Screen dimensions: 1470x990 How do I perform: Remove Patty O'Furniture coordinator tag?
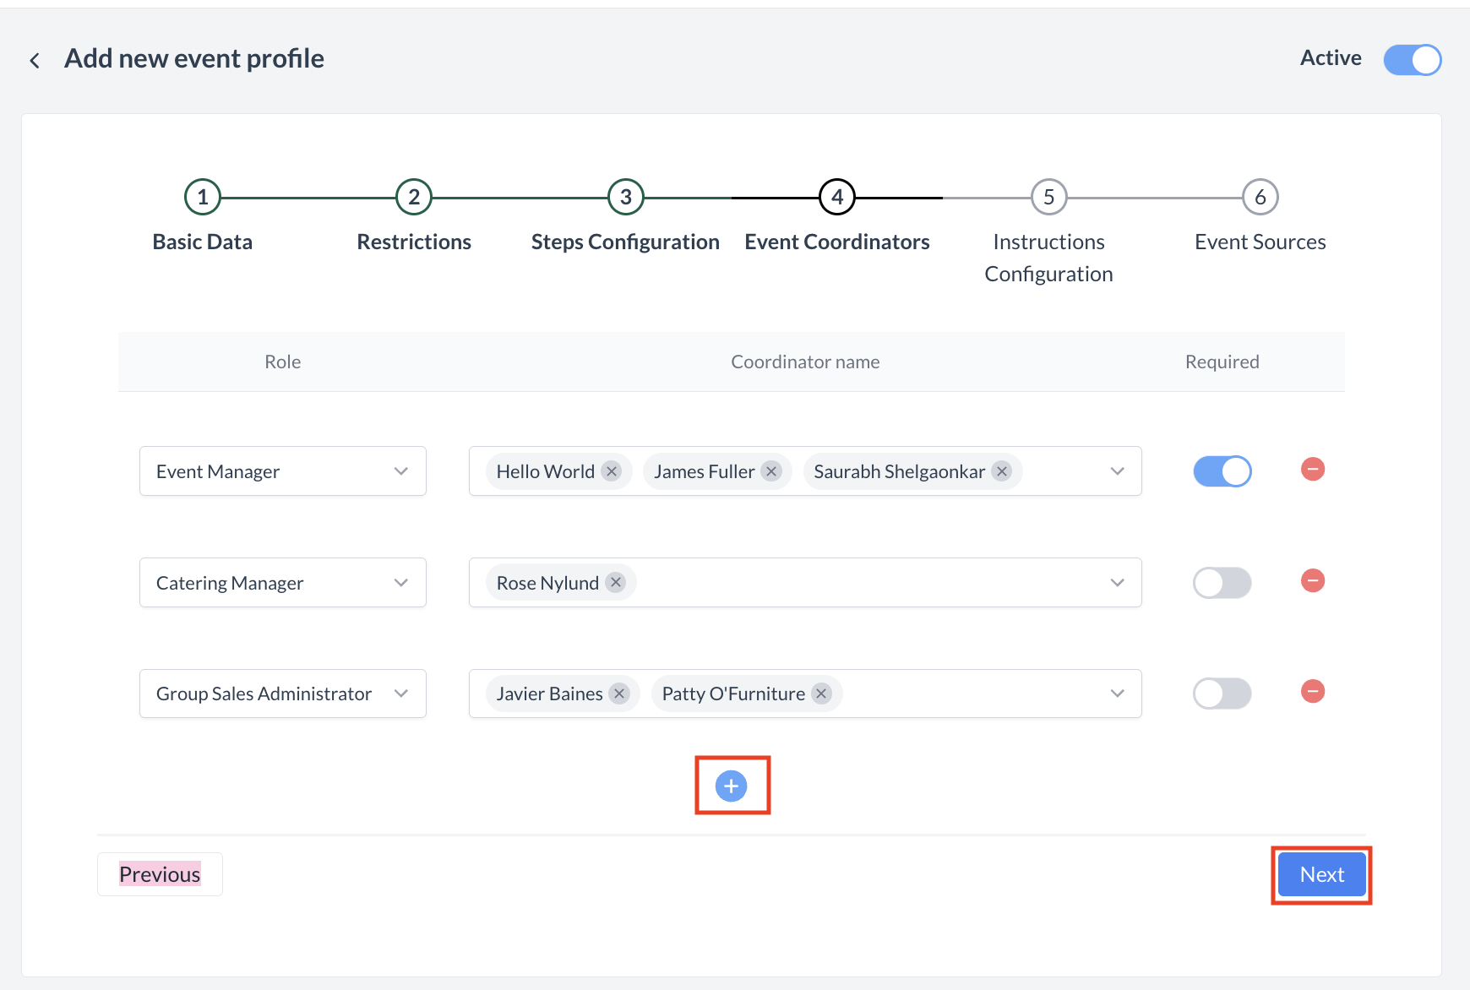pyautogui.click(x=820, y=694)
